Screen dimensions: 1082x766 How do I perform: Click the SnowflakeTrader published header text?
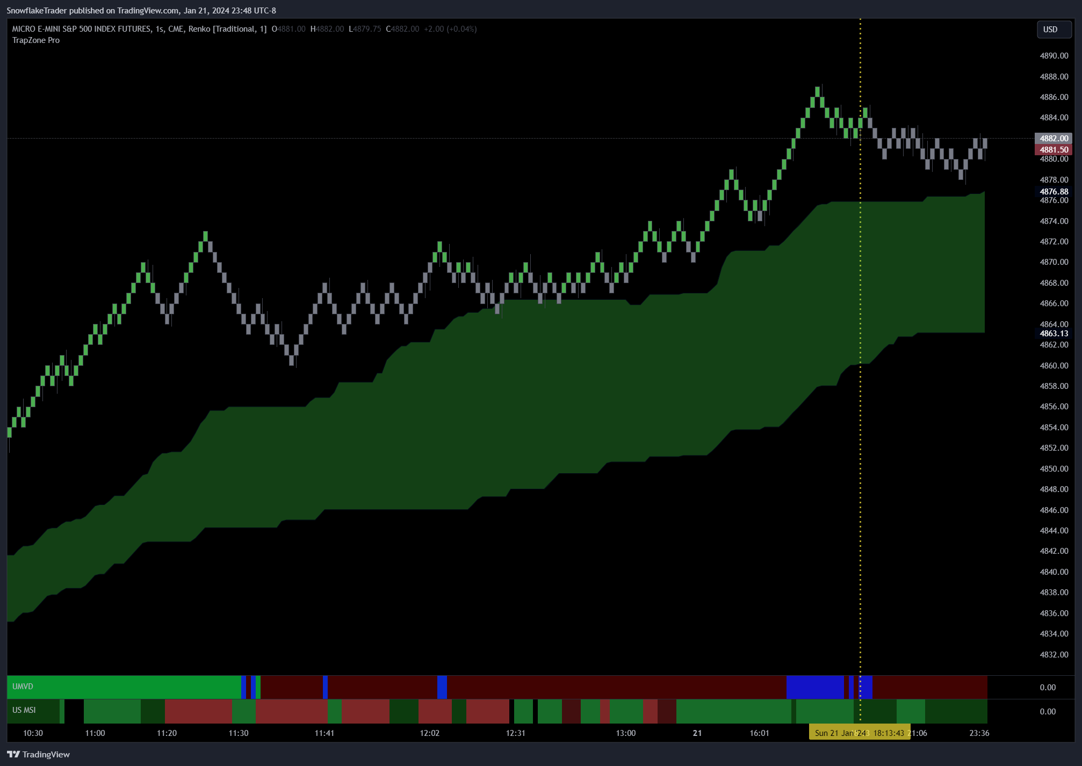coord(141,10)
